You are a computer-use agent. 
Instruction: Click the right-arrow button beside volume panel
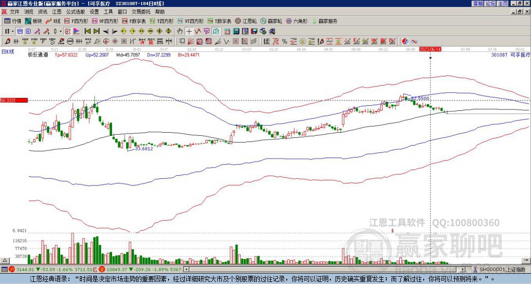pos(526,260)
